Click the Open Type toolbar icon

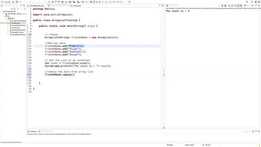click(x=83, y=2)
